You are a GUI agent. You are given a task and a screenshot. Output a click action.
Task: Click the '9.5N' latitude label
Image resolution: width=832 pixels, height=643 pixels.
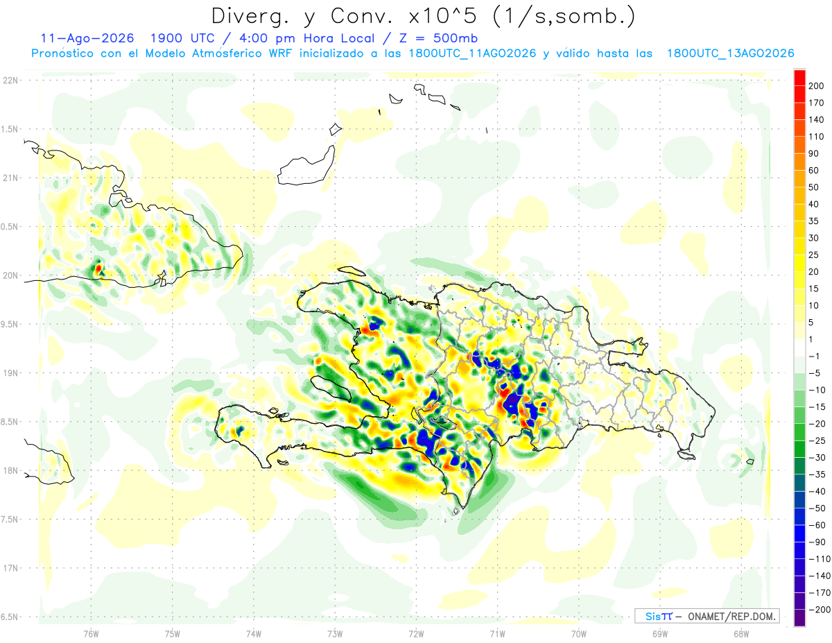click(x=10, y=325)
